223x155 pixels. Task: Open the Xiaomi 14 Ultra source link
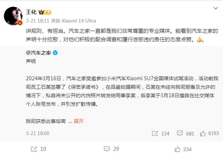pos(78,21)
